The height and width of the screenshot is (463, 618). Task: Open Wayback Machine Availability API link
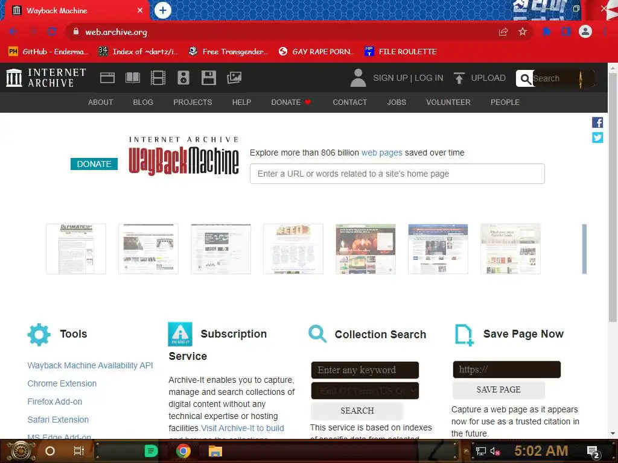coord(91,365)
